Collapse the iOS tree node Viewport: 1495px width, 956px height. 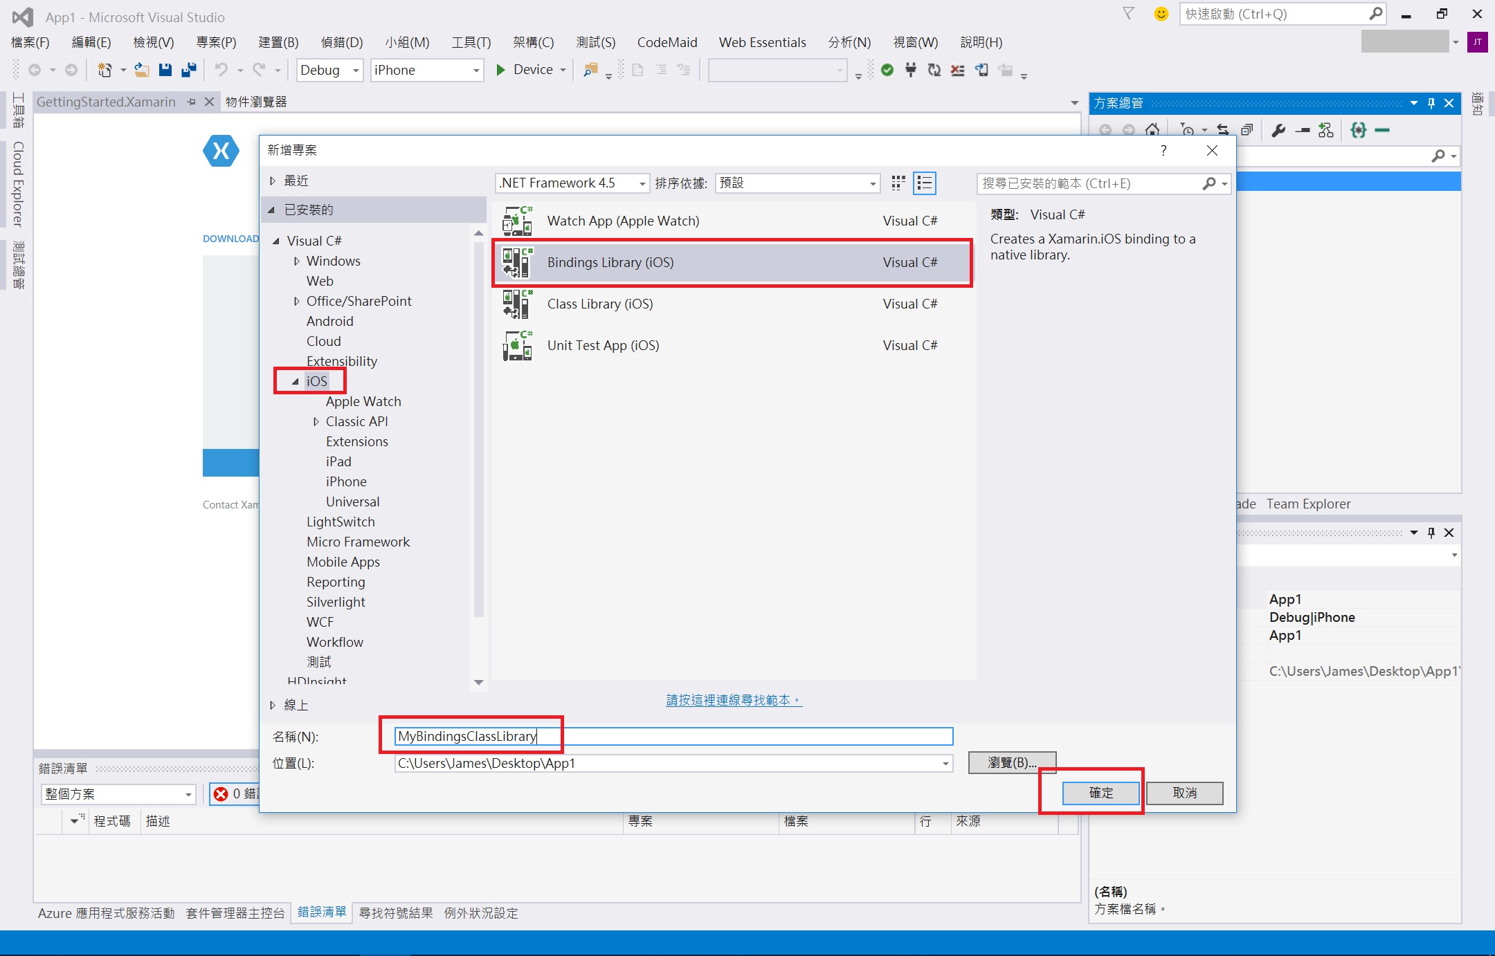coord(296,381)
